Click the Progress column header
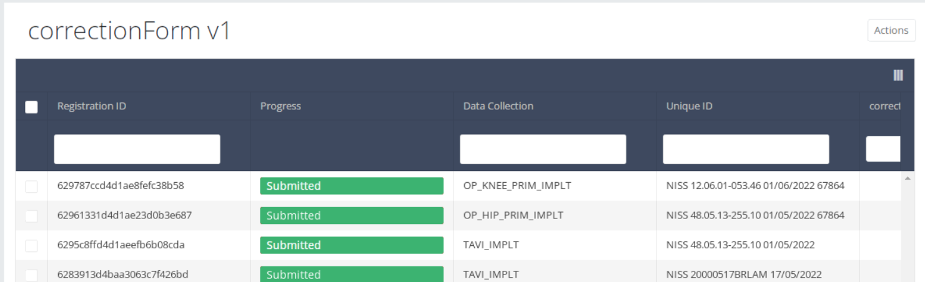The height and width of the screenshot is (282, 925). point(280,106)
